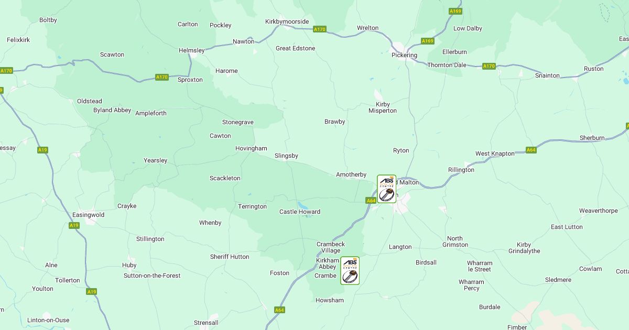Select the Kirkbymoorside label
This screenshot has width=629, height=330.
287,21
